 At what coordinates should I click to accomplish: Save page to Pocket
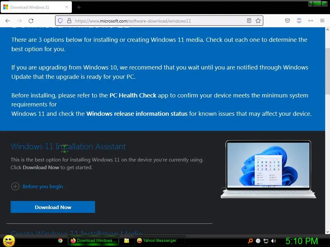tap(287, 21)
